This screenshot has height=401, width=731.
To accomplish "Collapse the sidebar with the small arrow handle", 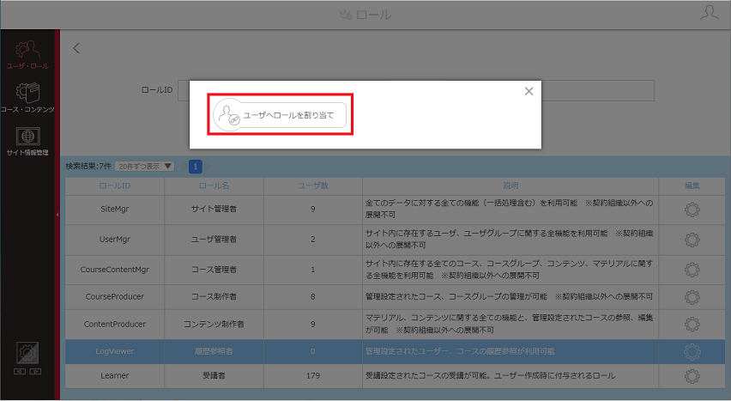I will click(x=57, y=215).
